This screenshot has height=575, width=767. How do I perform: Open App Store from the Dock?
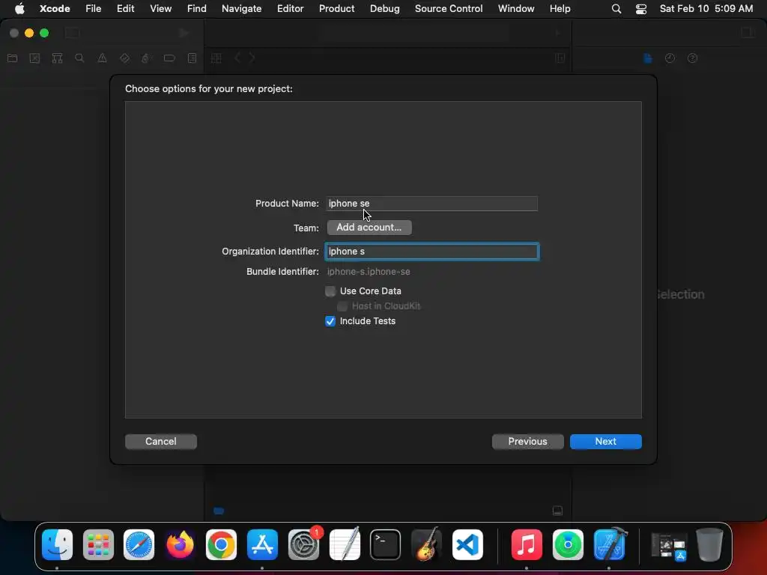click(x=262, y=545)
